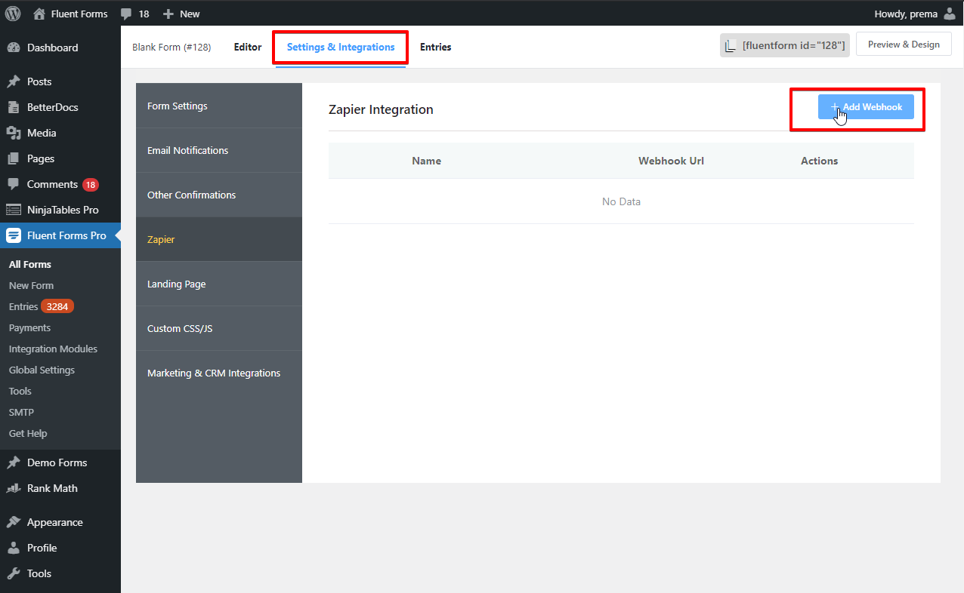Go to All Forms submenu
The height and width of the screenshot is (593, 964).
(30, 264)
